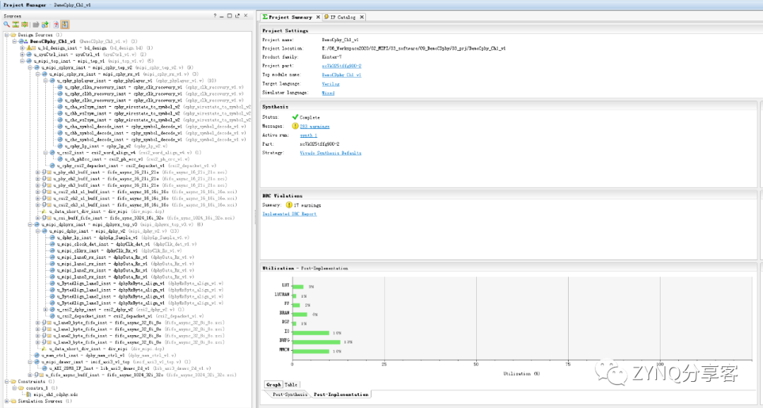Expand the u_bd_design_inst tree node

tap(22, 47)
